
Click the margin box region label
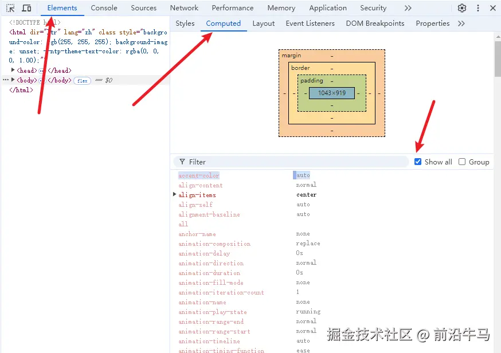click(291, 55)
